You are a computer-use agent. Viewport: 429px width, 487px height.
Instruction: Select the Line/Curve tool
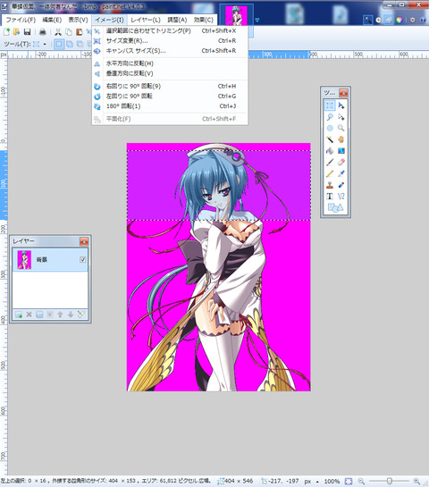341,196
